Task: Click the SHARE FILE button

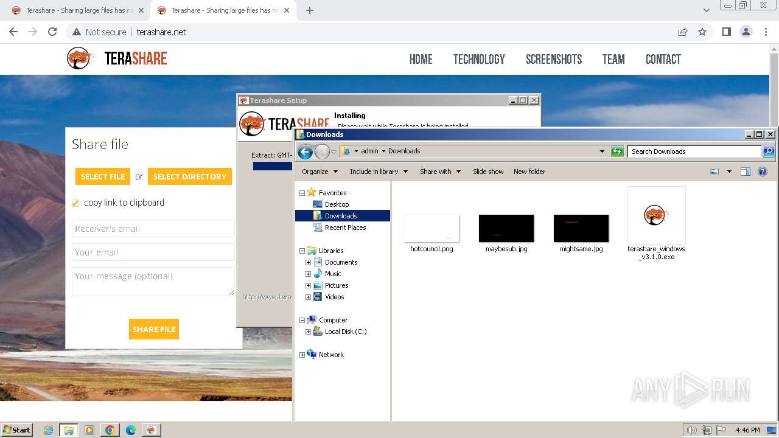Action: click(x=154, y=329)
